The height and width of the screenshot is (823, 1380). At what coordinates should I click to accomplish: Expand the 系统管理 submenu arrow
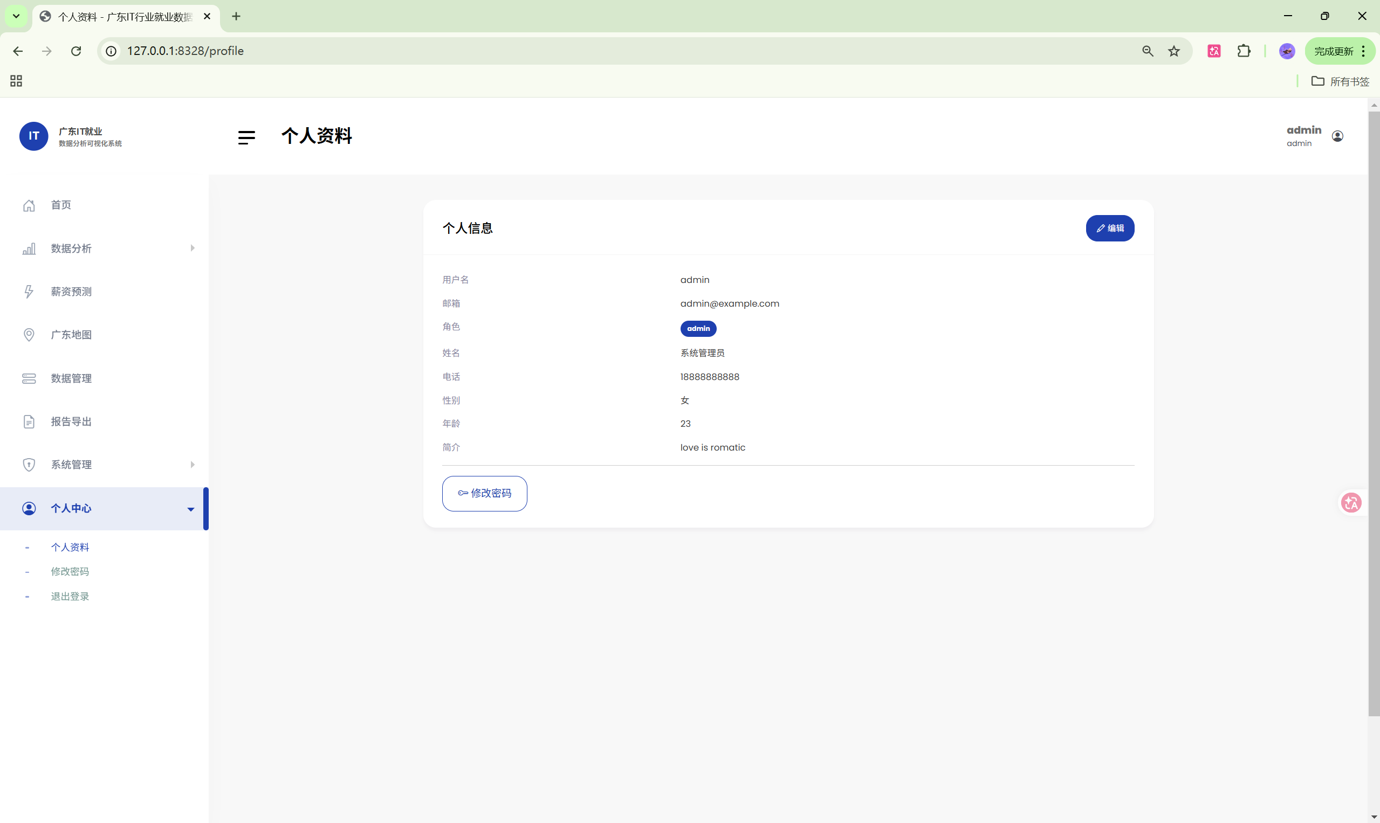pyautogui.click(x=192, y=464)
